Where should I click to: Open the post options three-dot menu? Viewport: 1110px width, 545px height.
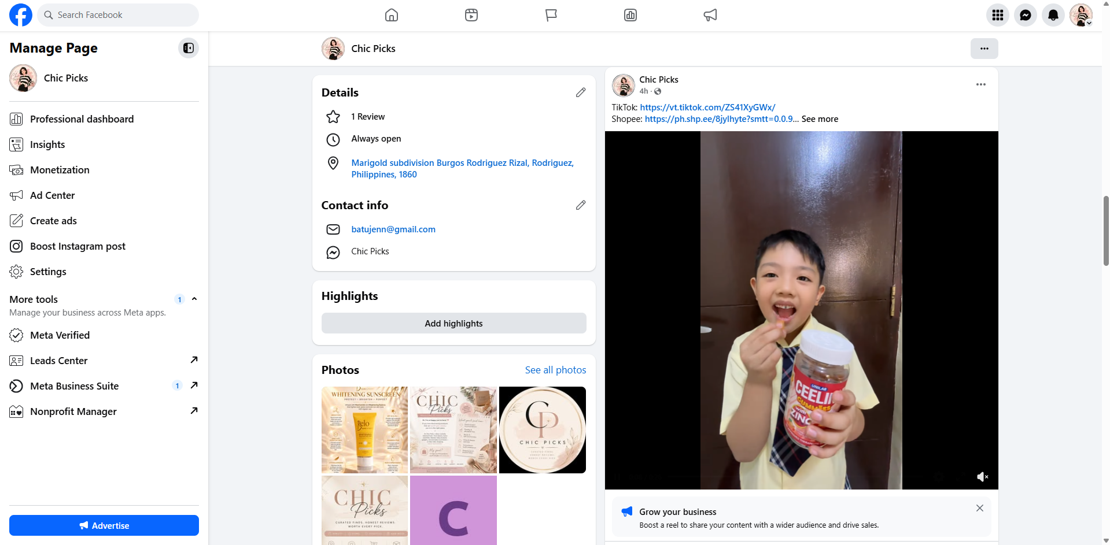point(981,84)
